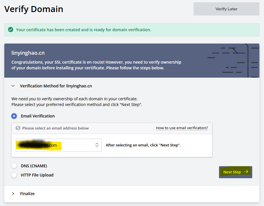The image size is (264, 206).
Task: Select the Email Verification radio button
Action: [x=14, y=116]
